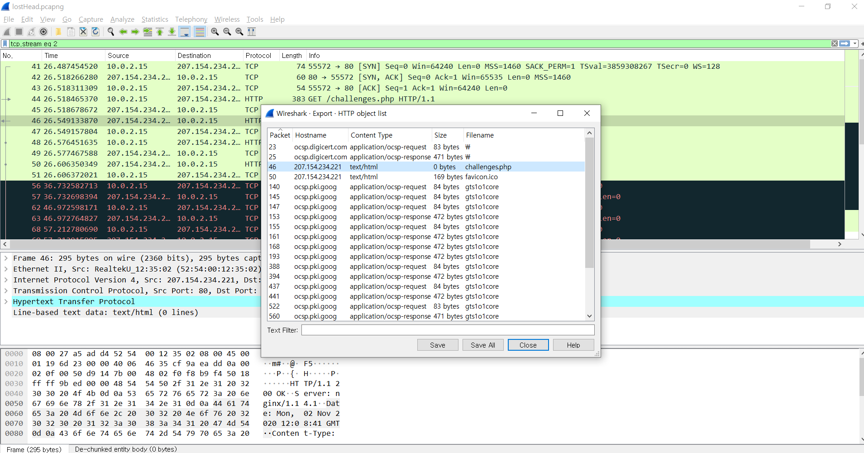The width and height of the screenshot is (864, 453).
Task: Select packet 140 ocsp.pki.goog row
Action: (426, 186)
